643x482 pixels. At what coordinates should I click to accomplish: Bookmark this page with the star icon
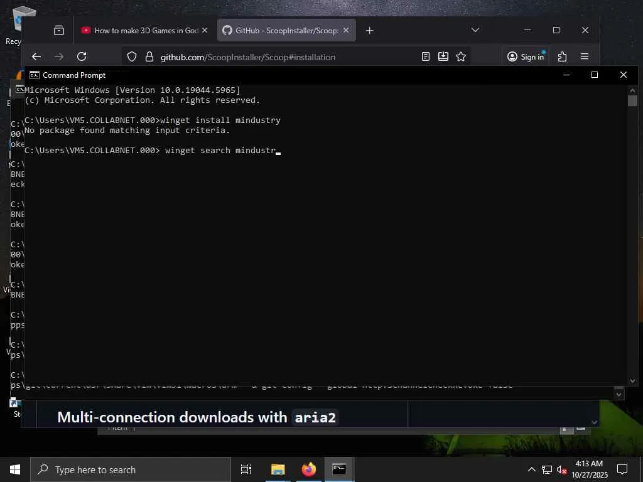pyautogui.click(x=461, y=56)
